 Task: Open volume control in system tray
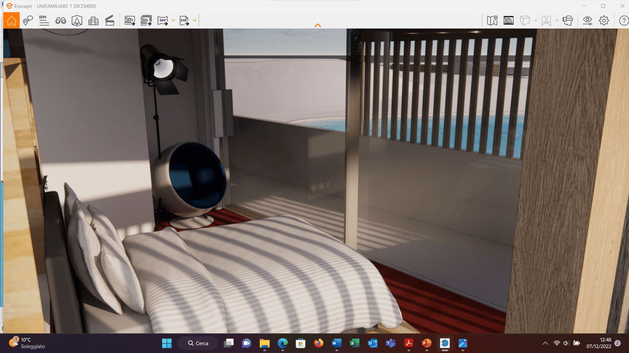[x=566, y=343]
